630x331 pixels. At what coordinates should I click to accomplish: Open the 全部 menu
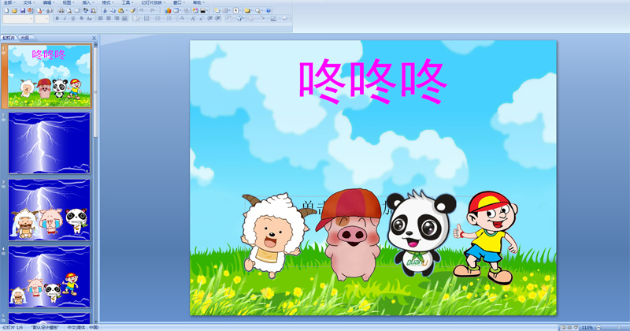[x=8, y=3]
